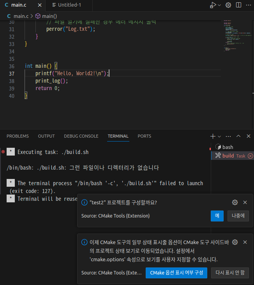The image size is (254, 285).
Task: Click info icon on test2 notification
Action: (x=84, y=202)
